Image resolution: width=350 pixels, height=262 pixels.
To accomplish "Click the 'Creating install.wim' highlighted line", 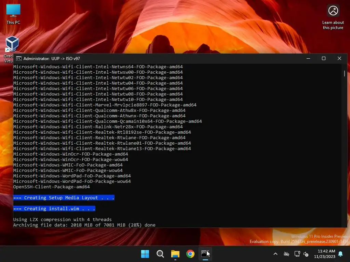I will tap(54, 208).
